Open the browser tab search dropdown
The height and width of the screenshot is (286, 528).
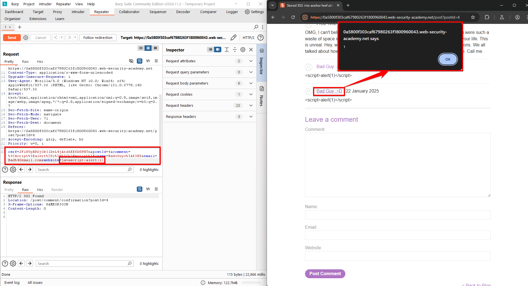(272, 5)
